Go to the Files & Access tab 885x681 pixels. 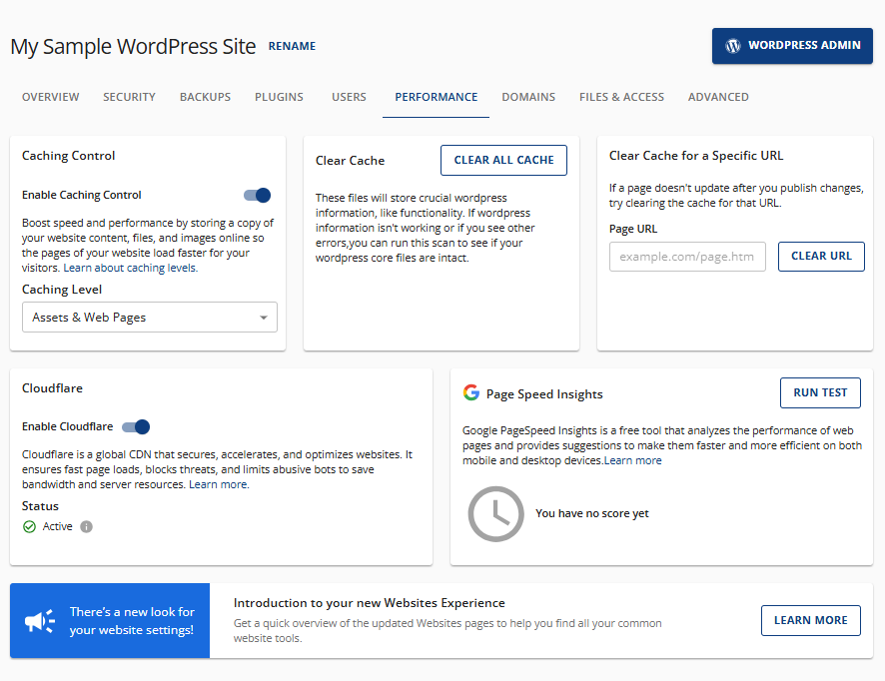pos(621,97)
